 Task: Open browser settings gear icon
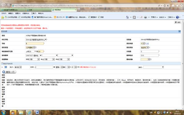(182, 5)
